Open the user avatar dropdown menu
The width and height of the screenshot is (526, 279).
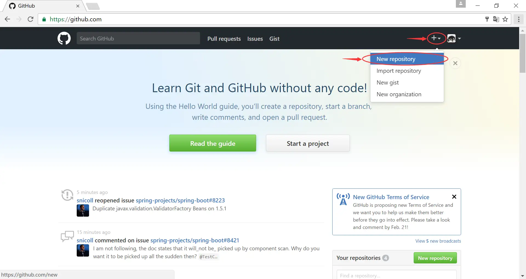click(x=454, y=39)
